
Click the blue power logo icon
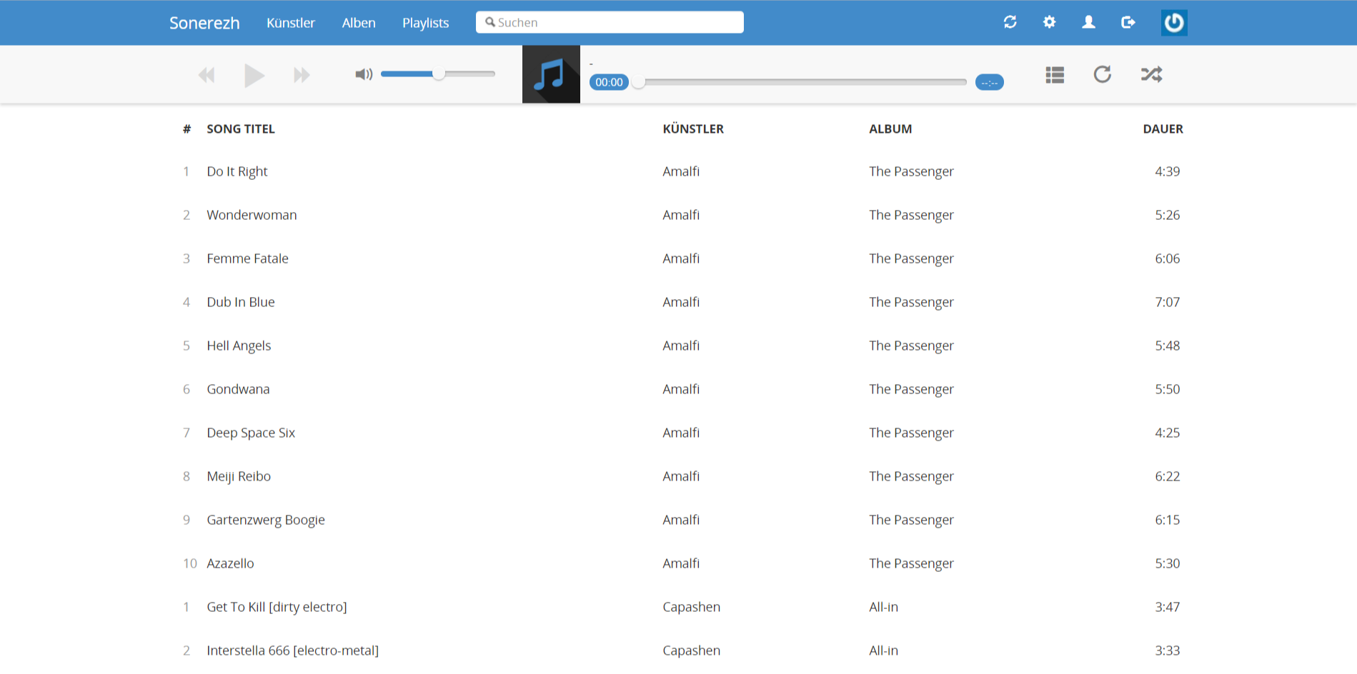(1174, 23)
